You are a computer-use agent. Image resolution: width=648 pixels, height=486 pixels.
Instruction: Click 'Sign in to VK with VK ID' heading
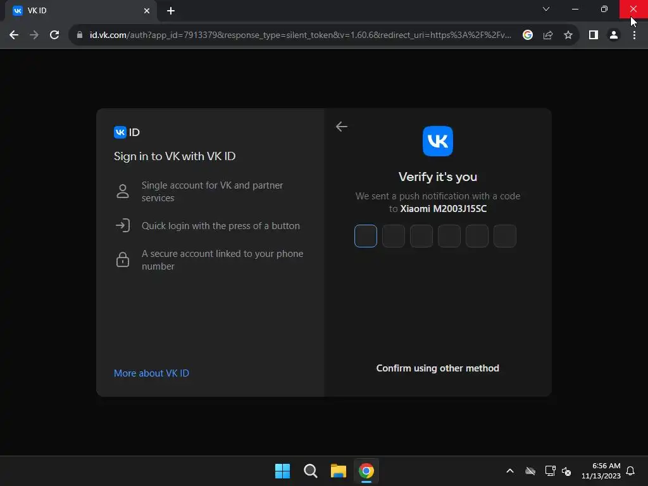175,156
